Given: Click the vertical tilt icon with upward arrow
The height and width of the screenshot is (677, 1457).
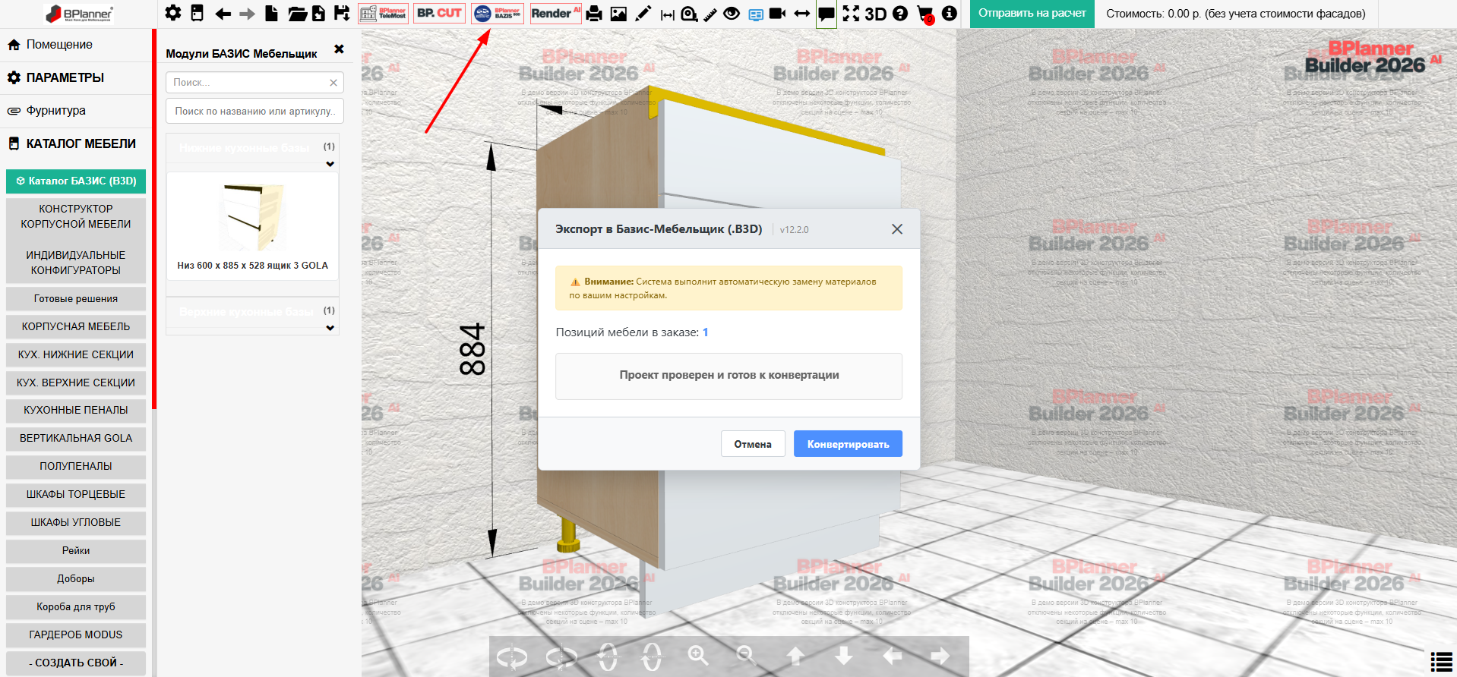Looking at the screenshot, I should click(x=652, y=656).
